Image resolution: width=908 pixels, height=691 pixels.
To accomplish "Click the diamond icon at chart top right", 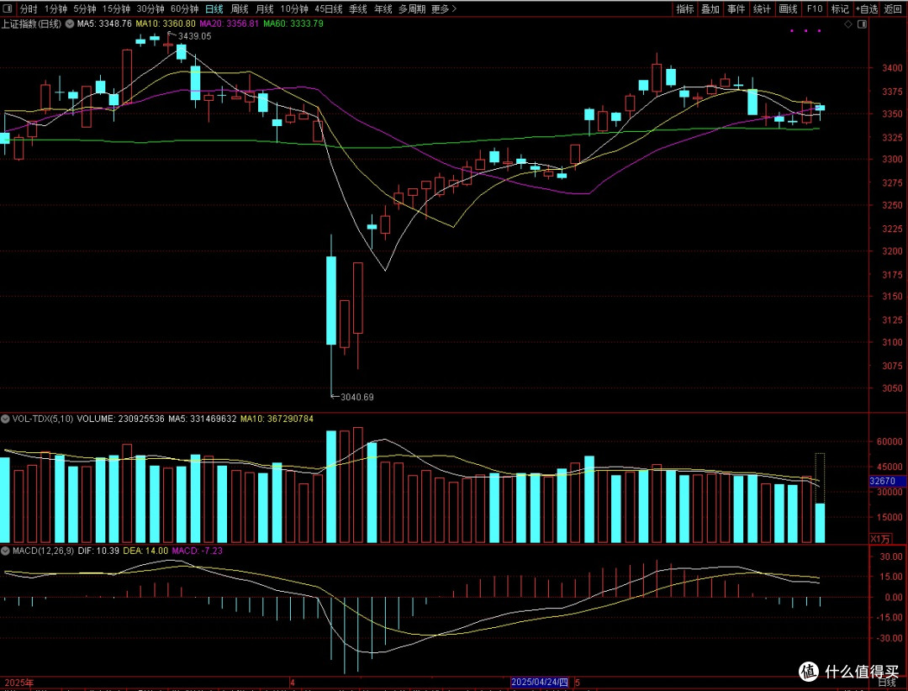I will (847, 24).
